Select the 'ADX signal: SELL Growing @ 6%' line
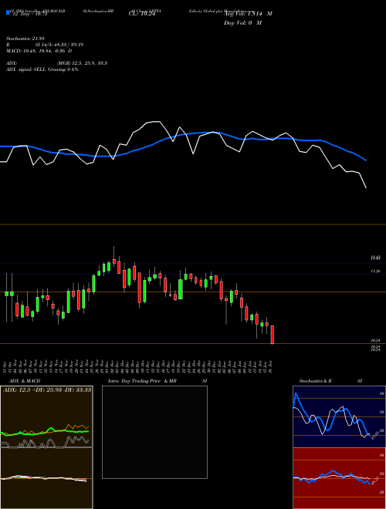The height and width of the screenshot is (509, 386). tap(42, 69)
